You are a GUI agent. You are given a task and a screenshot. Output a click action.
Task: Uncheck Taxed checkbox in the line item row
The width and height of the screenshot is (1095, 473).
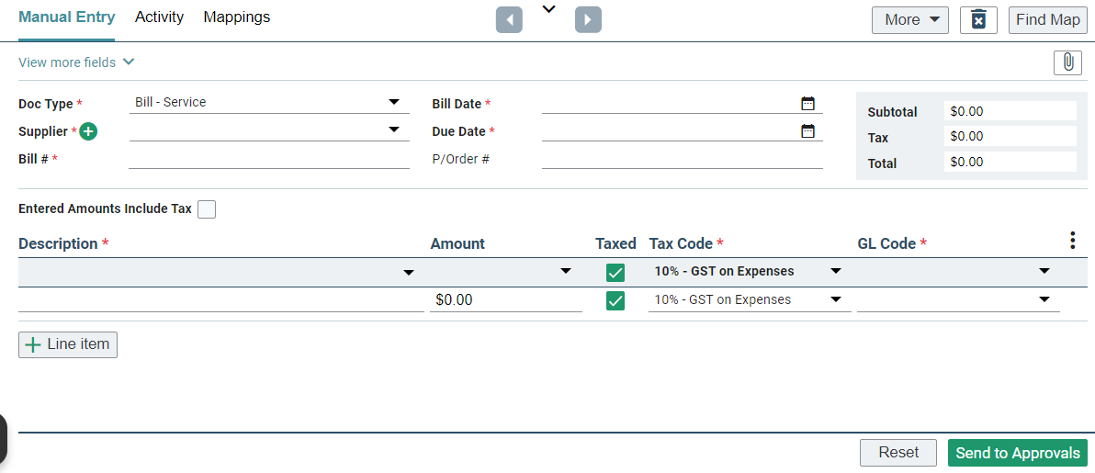click(615, 300)
